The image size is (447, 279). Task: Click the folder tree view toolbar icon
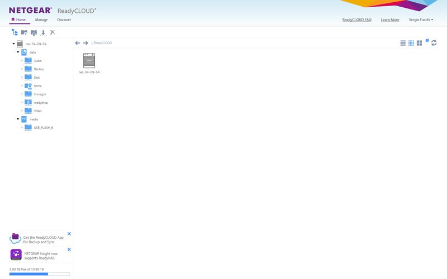pyautogui.click(x=15, y=32)
